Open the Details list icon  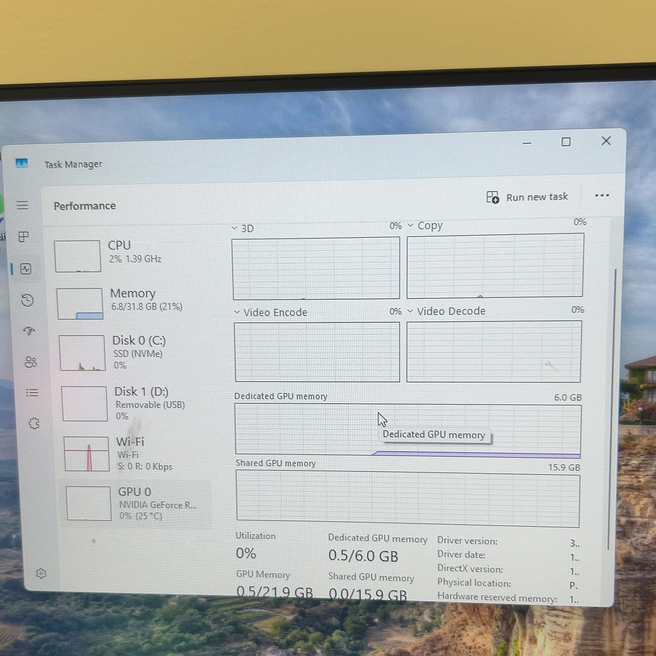(32, 393)
